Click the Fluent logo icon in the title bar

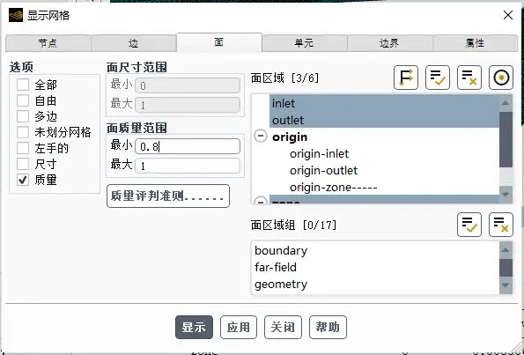[x=16, y=15]
